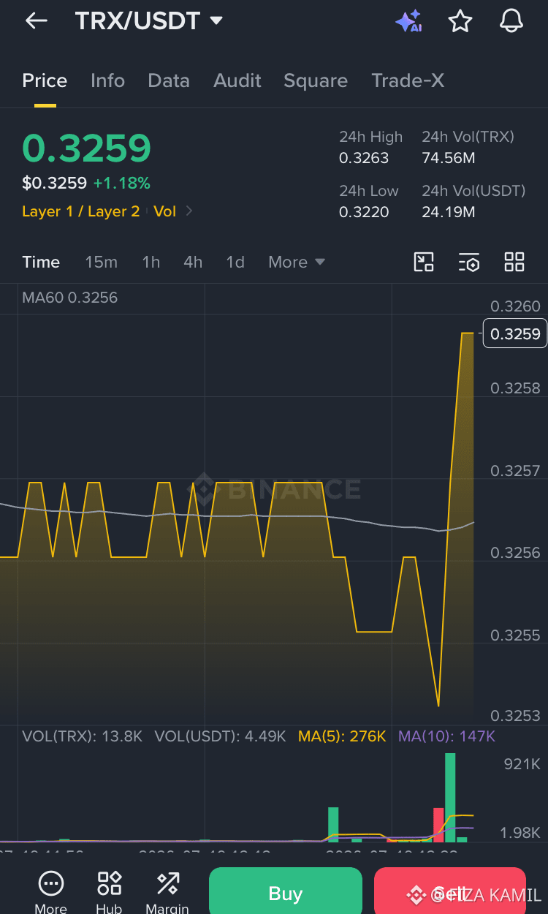Open the Square tab
Screen dimensions: 548x914
click(x=316, y=80)
